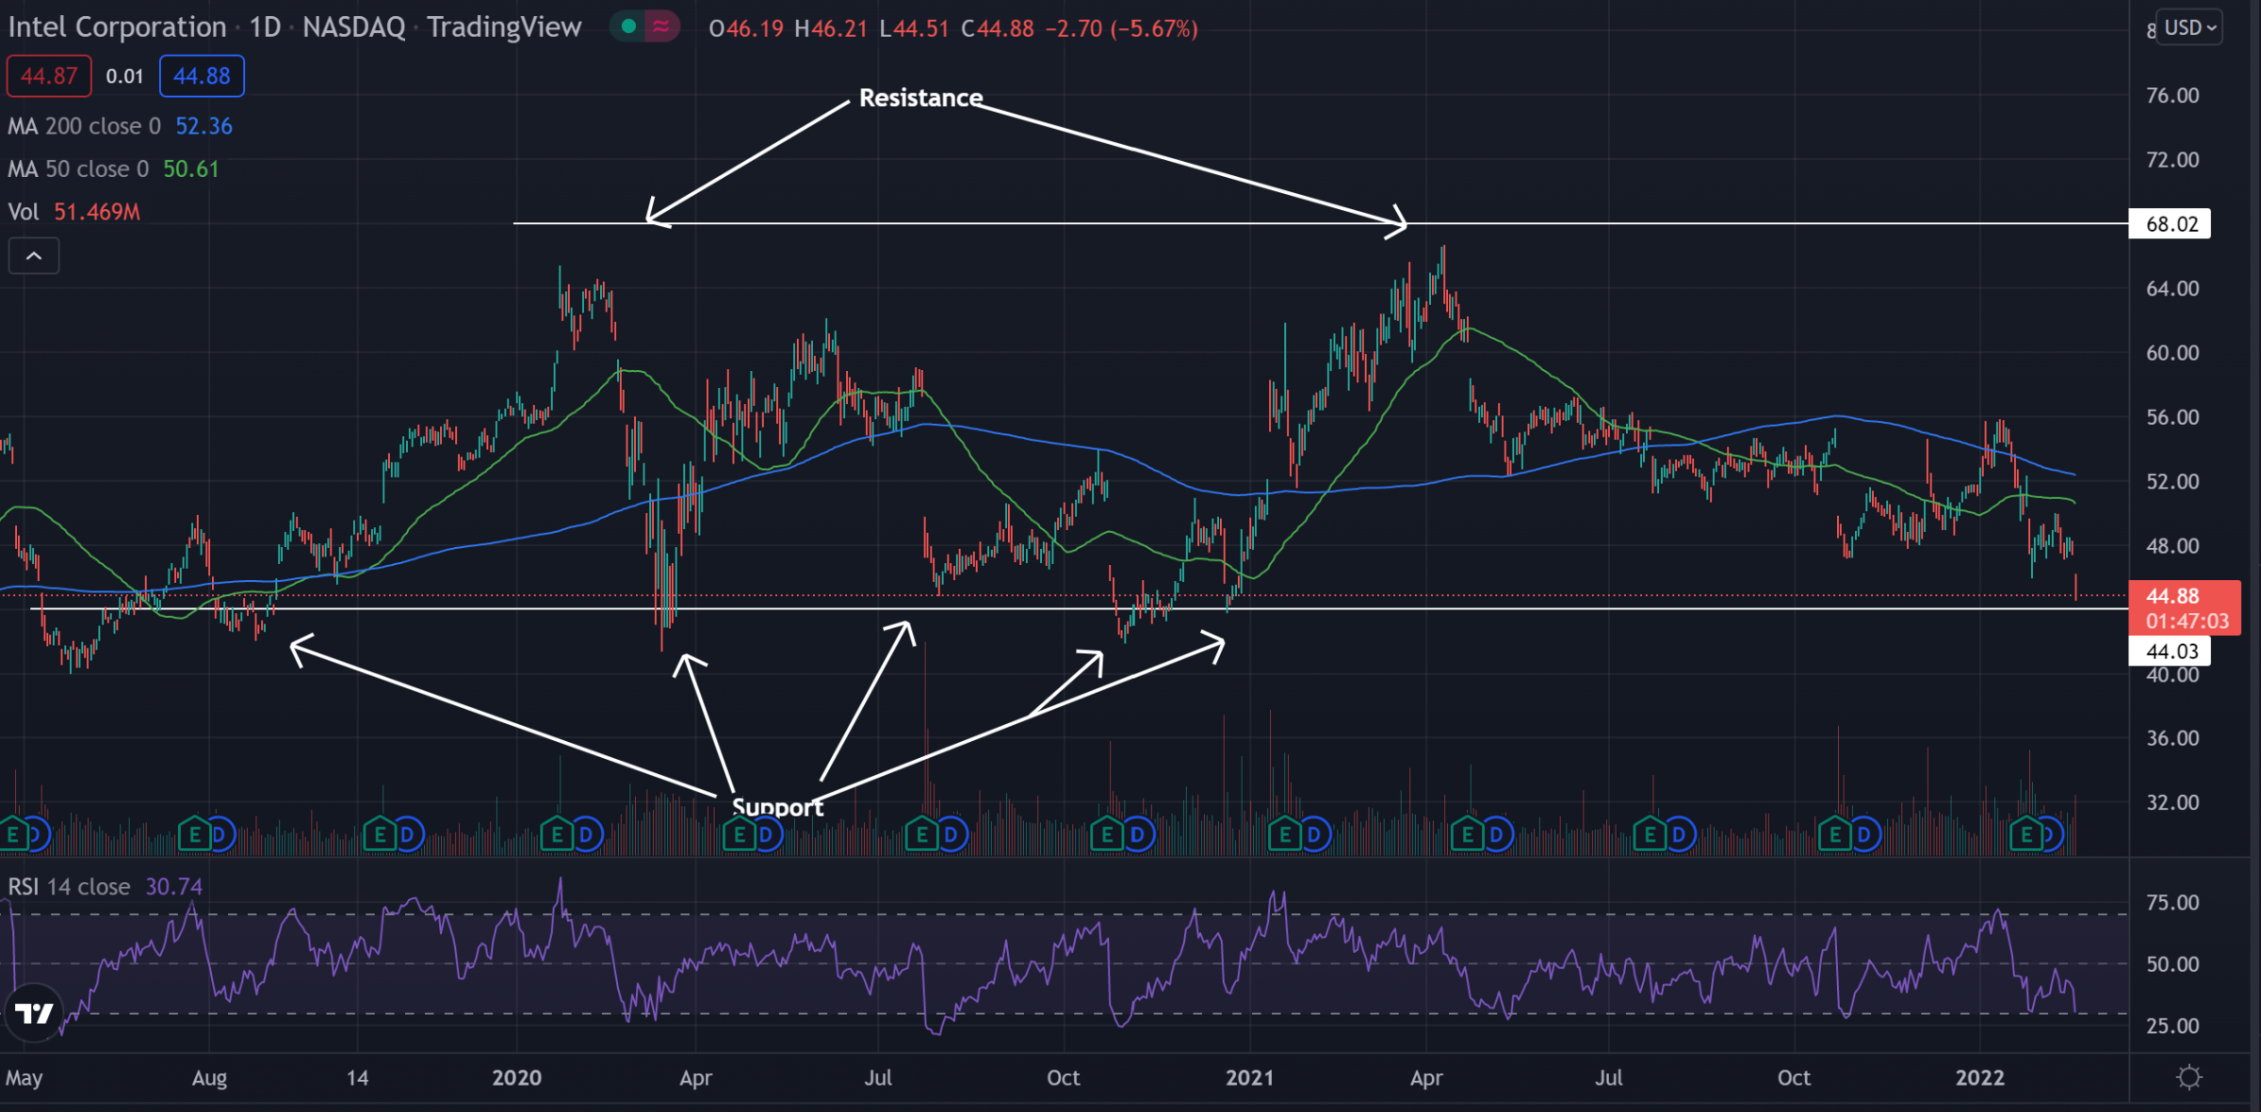Viewport: 2261px width, 1112px height.
Task: Open chart settings gear icon
Action: [x=2189, y=1077]
